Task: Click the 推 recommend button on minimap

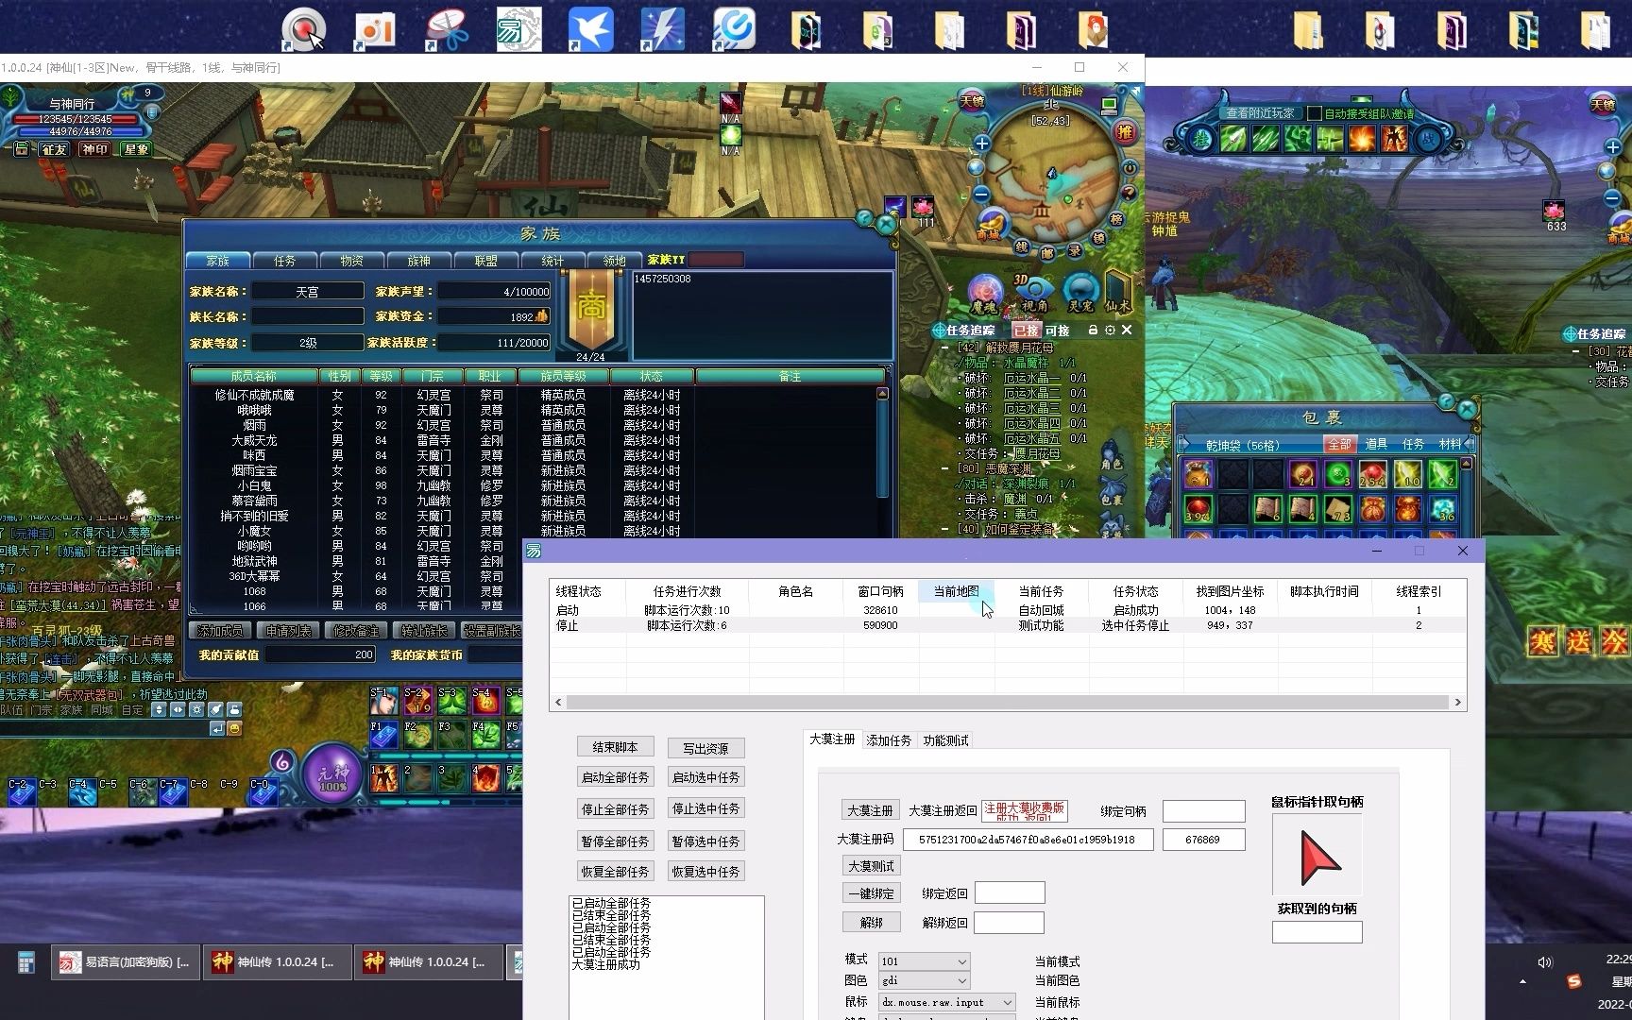Action: (x=1124, y=131)
